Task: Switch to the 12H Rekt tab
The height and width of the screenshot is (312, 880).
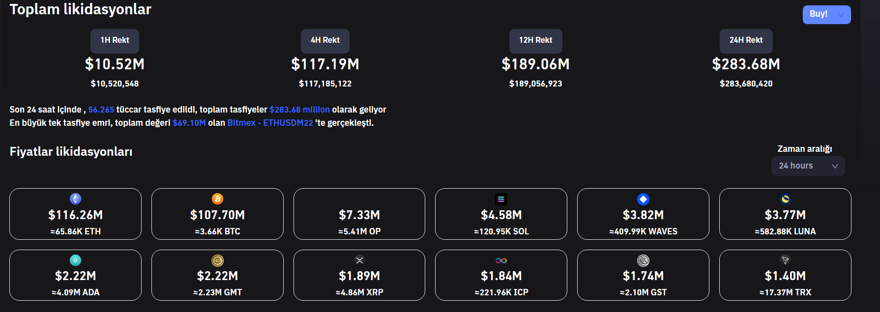Action: point(535,41)
